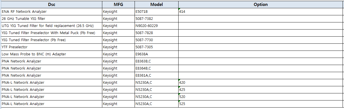Select the Model column header
The height and width of the screenshot is (109, 344).
pyautogui.click(x=157, y=5)
